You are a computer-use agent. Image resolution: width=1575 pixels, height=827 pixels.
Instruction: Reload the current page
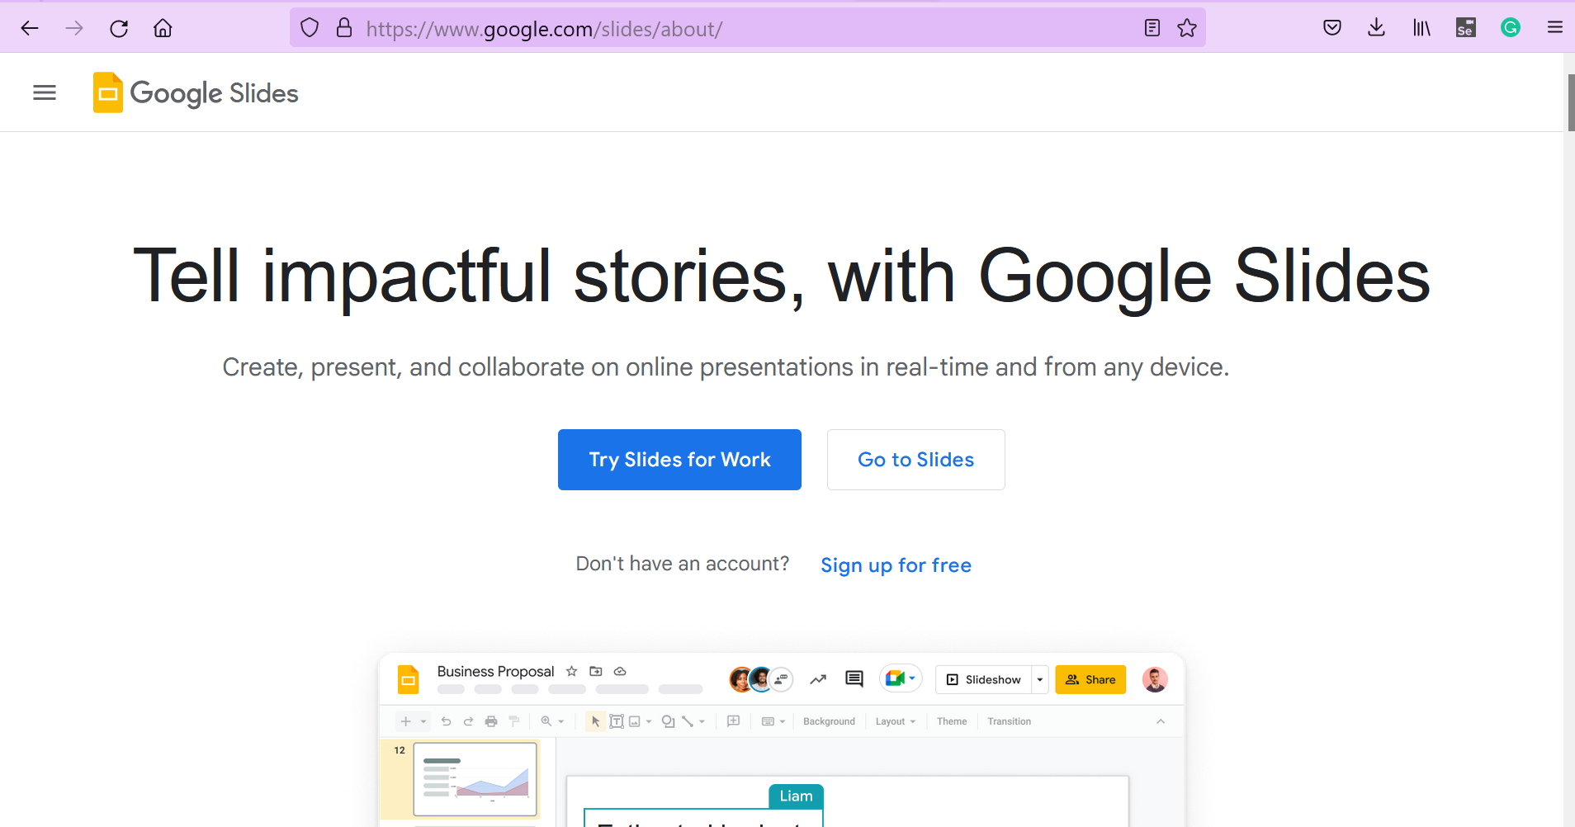(x=119, y=29)
